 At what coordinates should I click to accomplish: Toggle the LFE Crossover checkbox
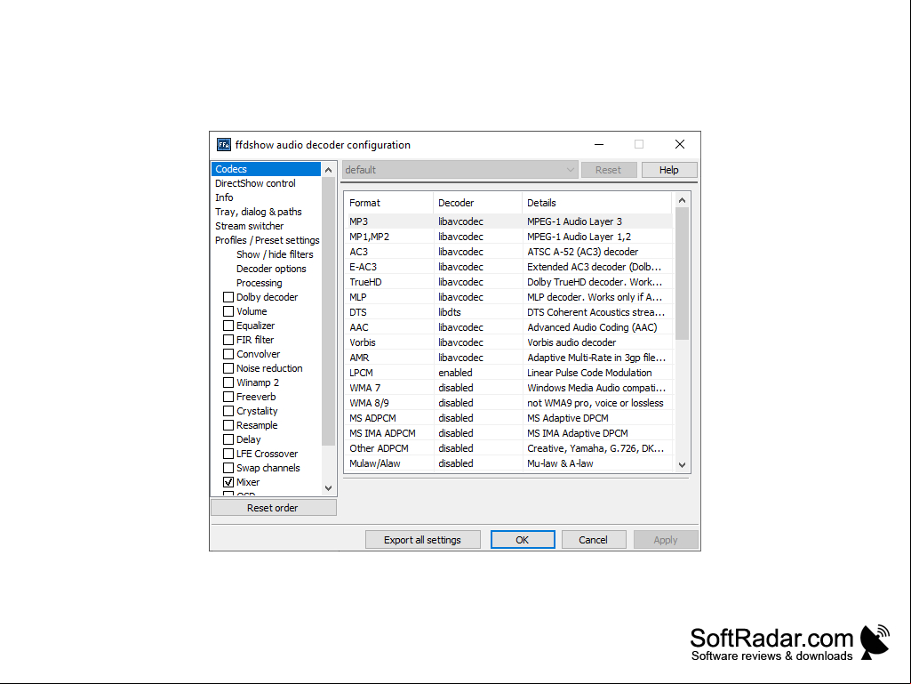(228, 454)
